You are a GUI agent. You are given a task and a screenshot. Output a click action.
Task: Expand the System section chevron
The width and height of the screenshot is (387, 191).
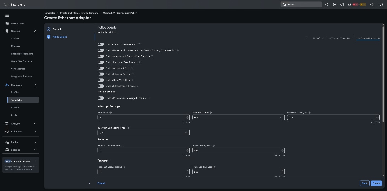click(x=35, y=142)
